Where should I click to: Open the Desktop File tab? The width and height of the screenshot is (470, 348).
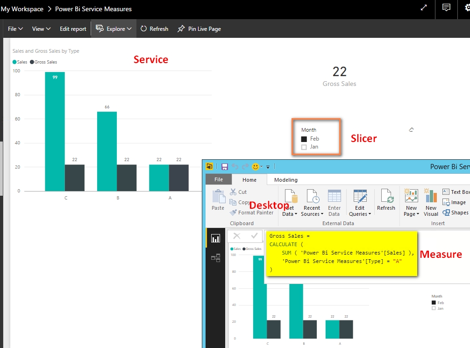coord(219,179)
